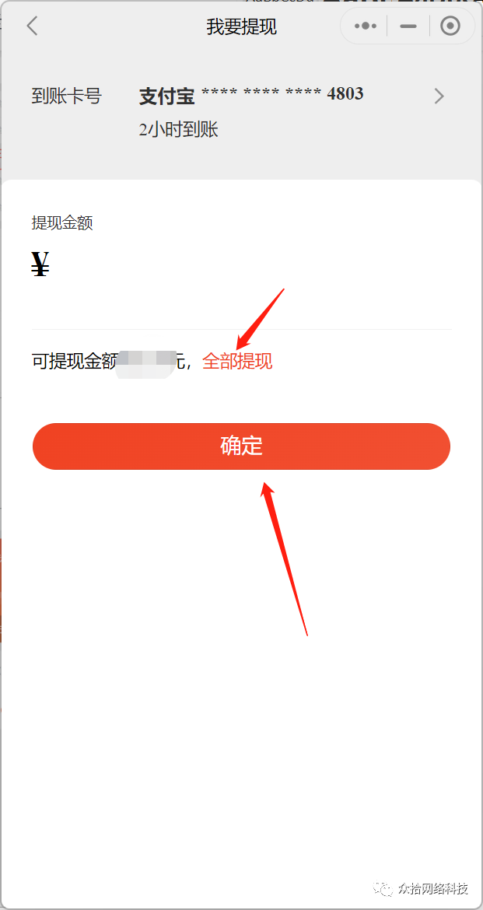The image size is (483, 910).
Task: Open the three-dot more menu
Action: (x=365, y=26)
